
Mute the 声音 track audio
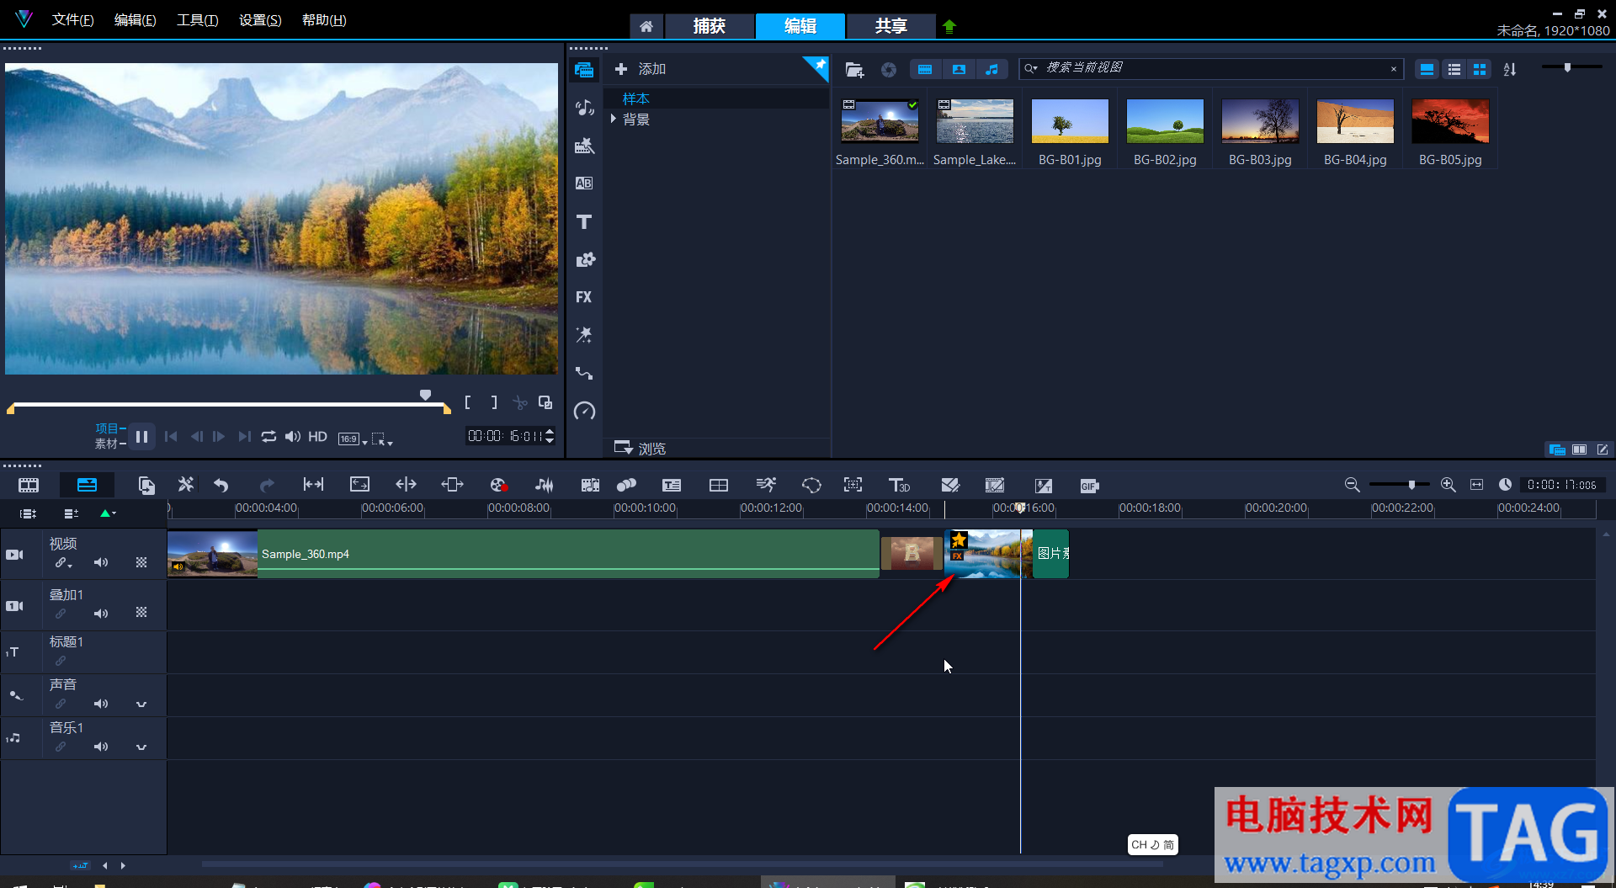(101, 704)
